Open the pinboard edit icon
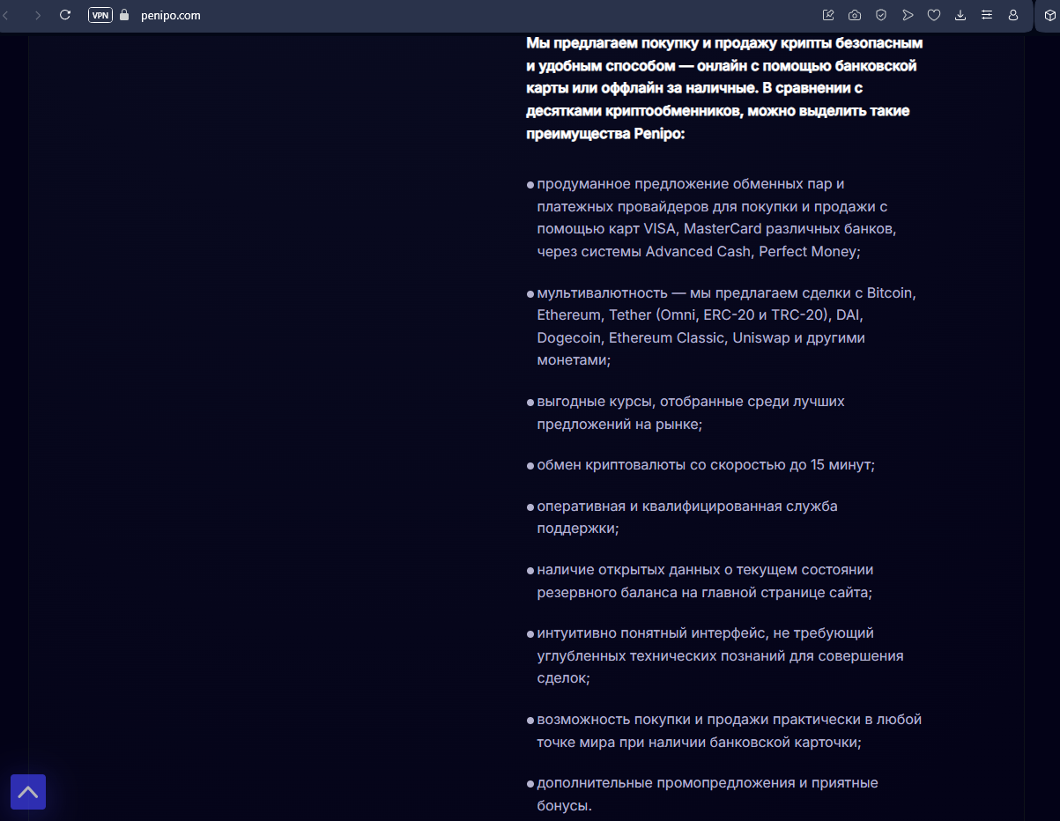 (828, 15)
